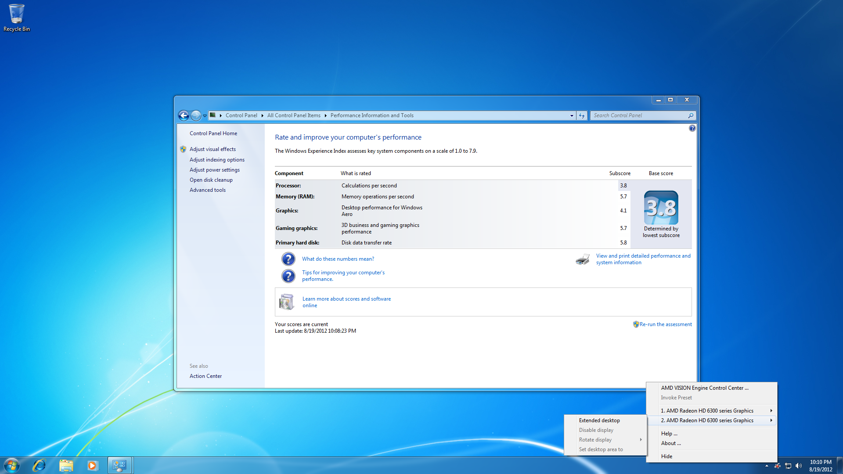
Task: Expand Rotate display submenu
Action: pyautogui.click(x=605, y=440)
